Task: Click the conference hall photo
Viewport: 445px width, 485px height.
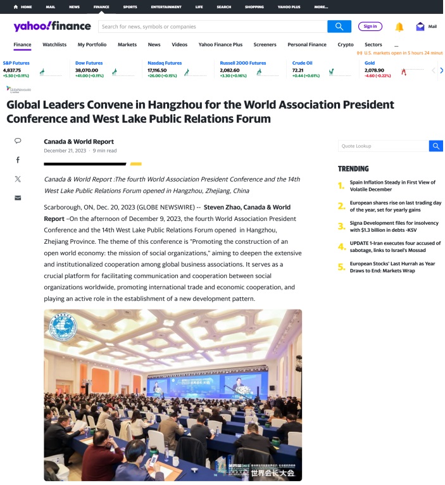Action: point(173,394)
